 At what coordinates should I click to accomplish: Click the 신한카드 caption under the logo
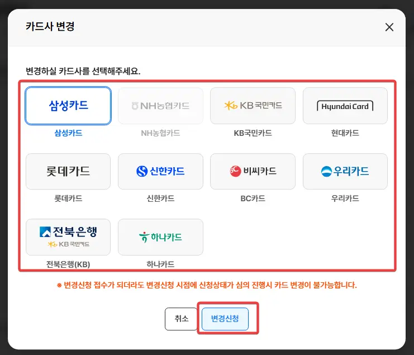[x=160, y=198]
